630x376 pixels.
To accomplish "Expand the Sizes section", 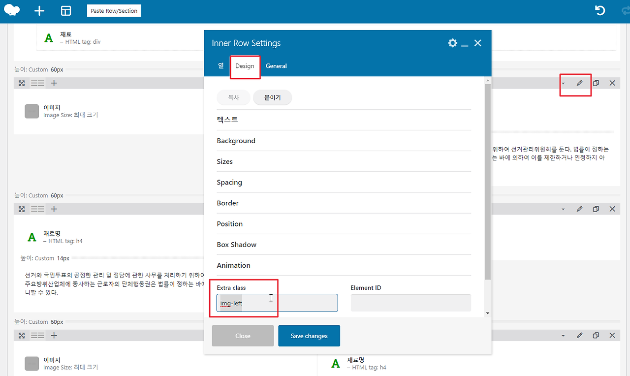I will (344, 161).
